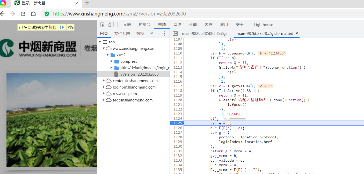The width and height of the screenshot is (364, 174).
Task: Click the browser forward arrow
Action: point(12,14)
